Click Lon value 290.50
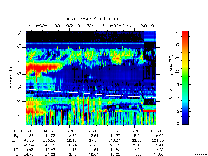 coord(49,140)
